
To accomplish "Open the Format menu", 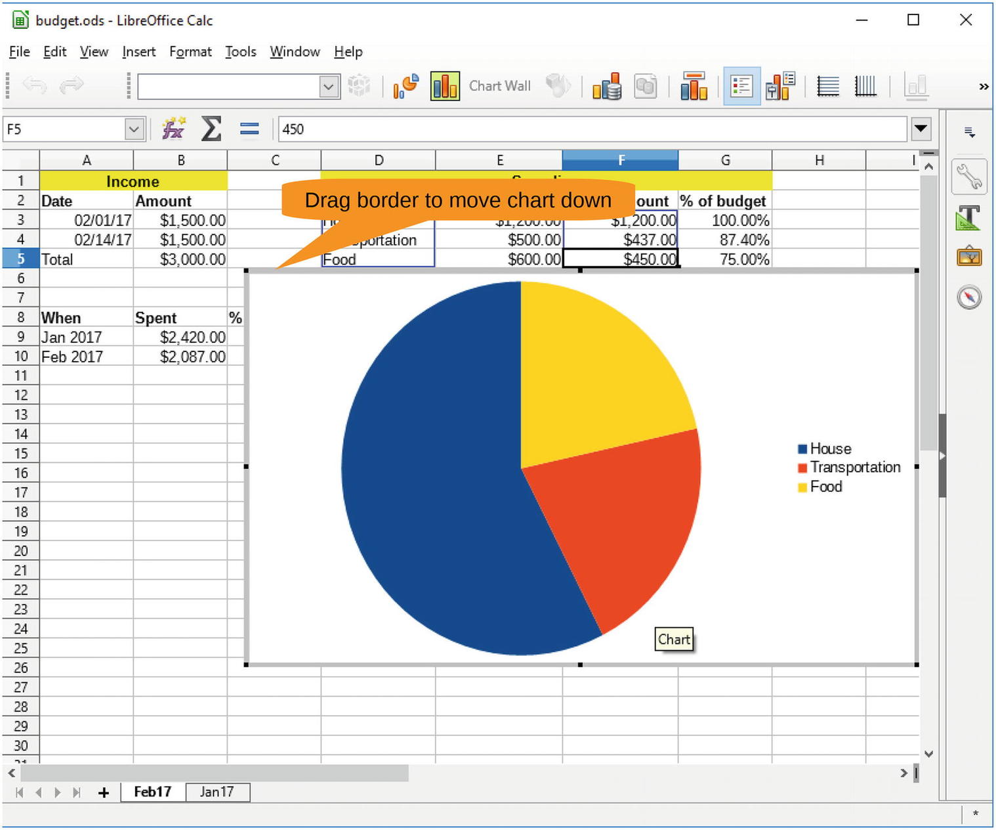I will tap(190, 51).
